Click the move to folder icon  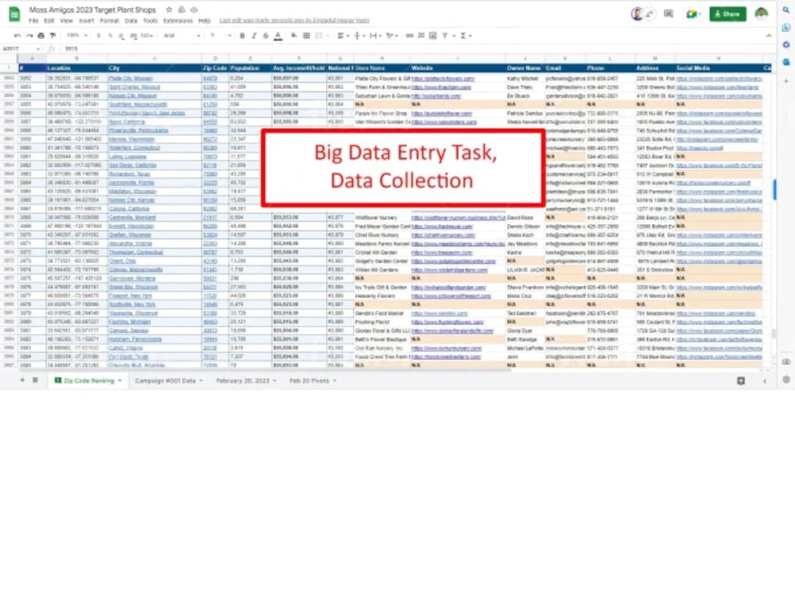tap(181, 10)
